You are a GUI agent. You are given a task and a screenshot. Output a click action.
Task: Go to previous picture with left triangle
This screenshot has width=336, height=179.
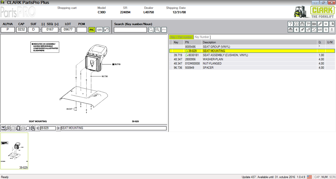[38, 128]
